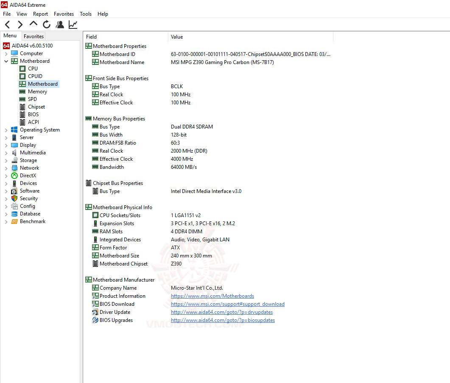
Task: Go back with the left arrow toolbar icon
Action: 8,25
